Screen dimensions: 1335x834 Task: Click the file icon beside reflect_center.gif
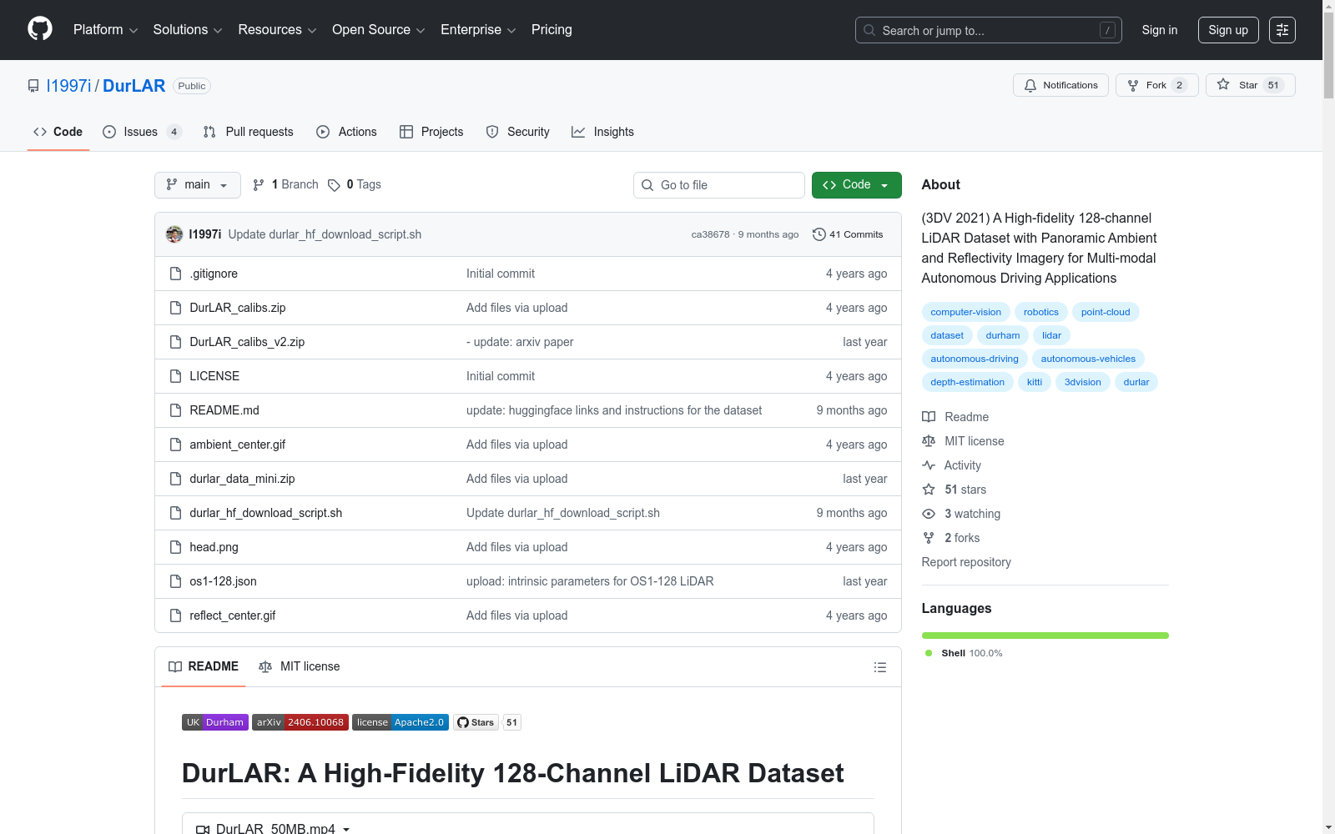click(x=175, y=615)
